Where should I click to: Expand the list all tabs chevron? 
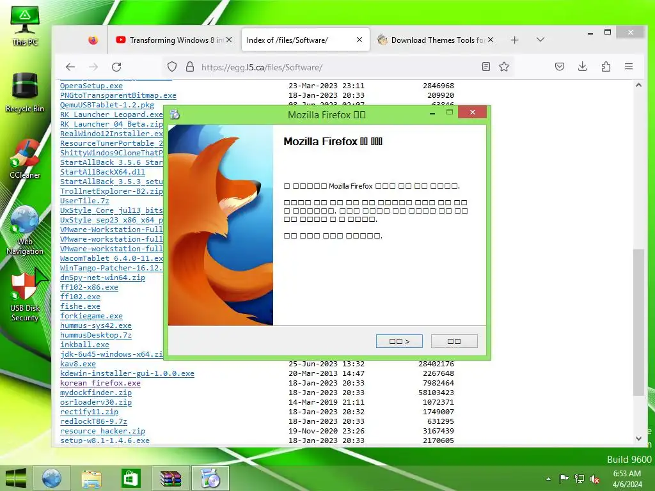(x=540, y=40)
